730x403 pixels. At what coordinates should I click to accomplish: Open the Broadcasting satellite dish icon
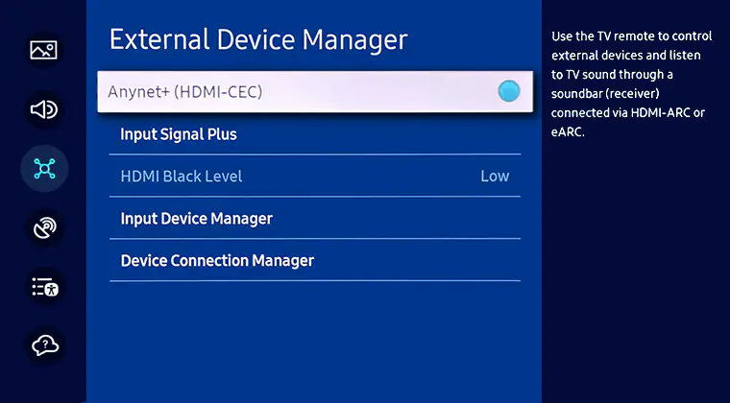44,227
